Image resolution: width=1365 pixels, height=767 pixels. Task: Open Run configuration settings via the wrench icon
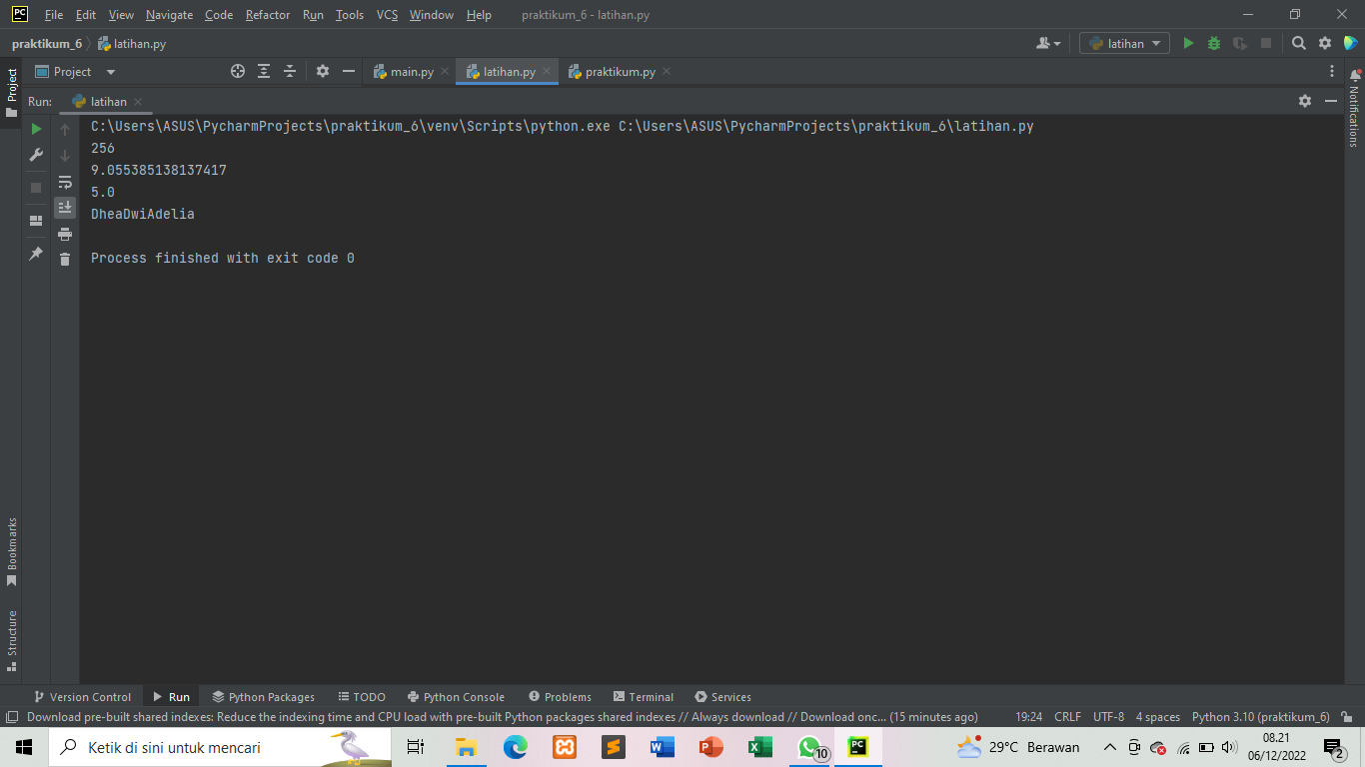35,155
